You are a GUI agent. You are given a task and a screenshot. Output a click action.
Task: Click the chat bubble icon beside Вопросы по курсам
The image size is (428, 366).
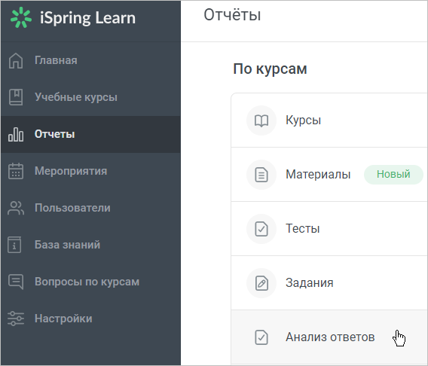tap(16, 282)
